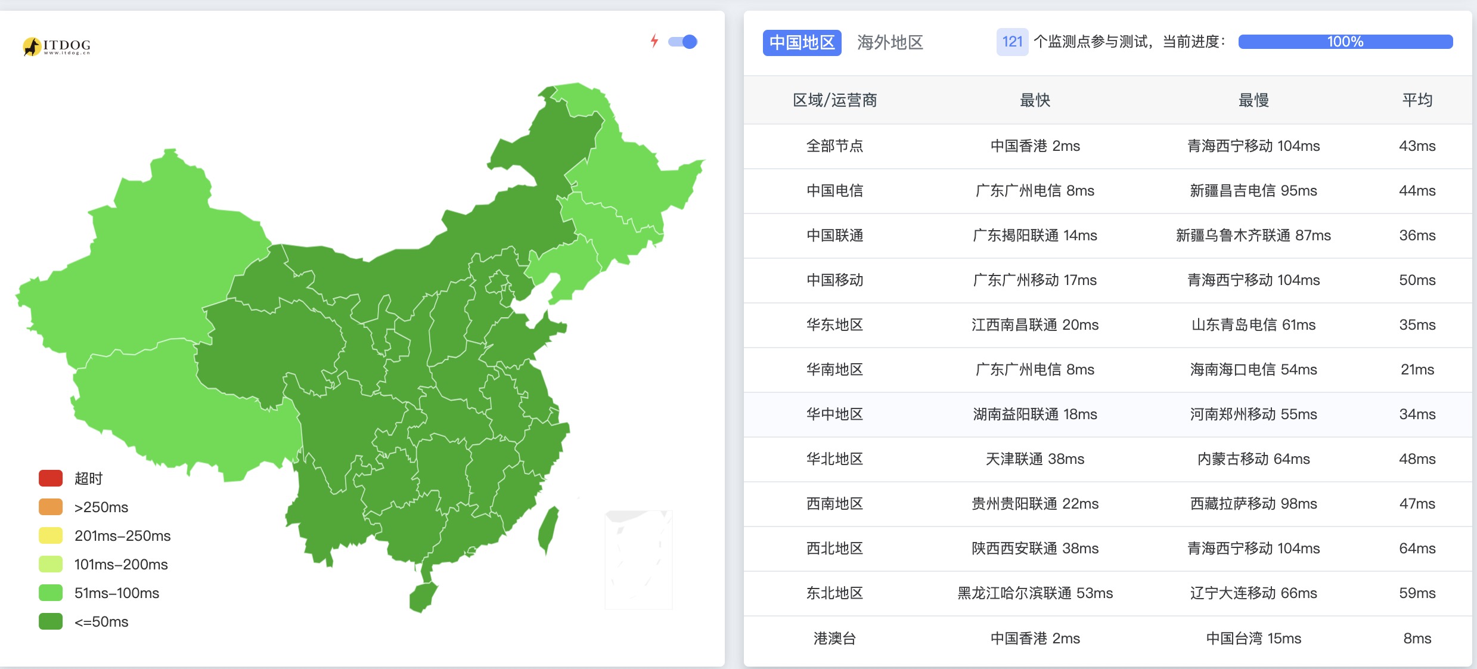
Task: Select the 中国地区 tab
Action: pos(802,42)
